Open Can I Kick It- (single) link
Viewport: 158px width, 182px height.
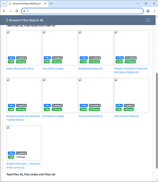53,68
